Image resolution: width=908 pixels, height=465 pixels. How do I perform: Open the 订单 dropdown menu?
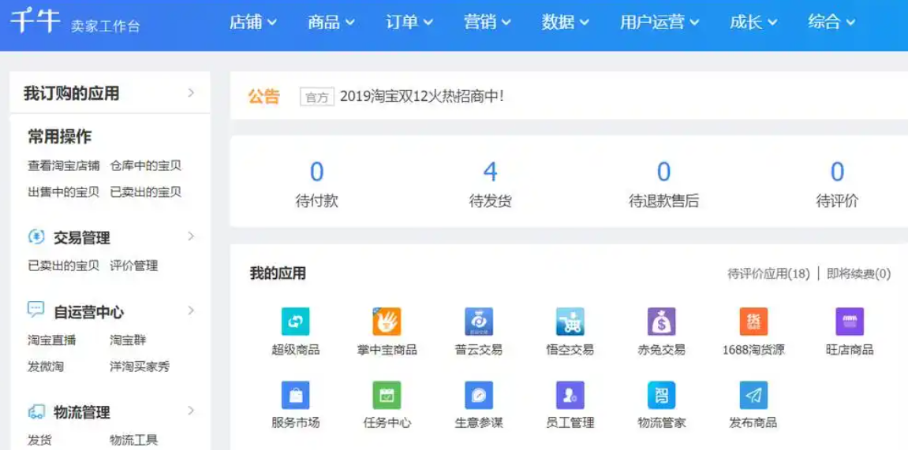[409, 22]
